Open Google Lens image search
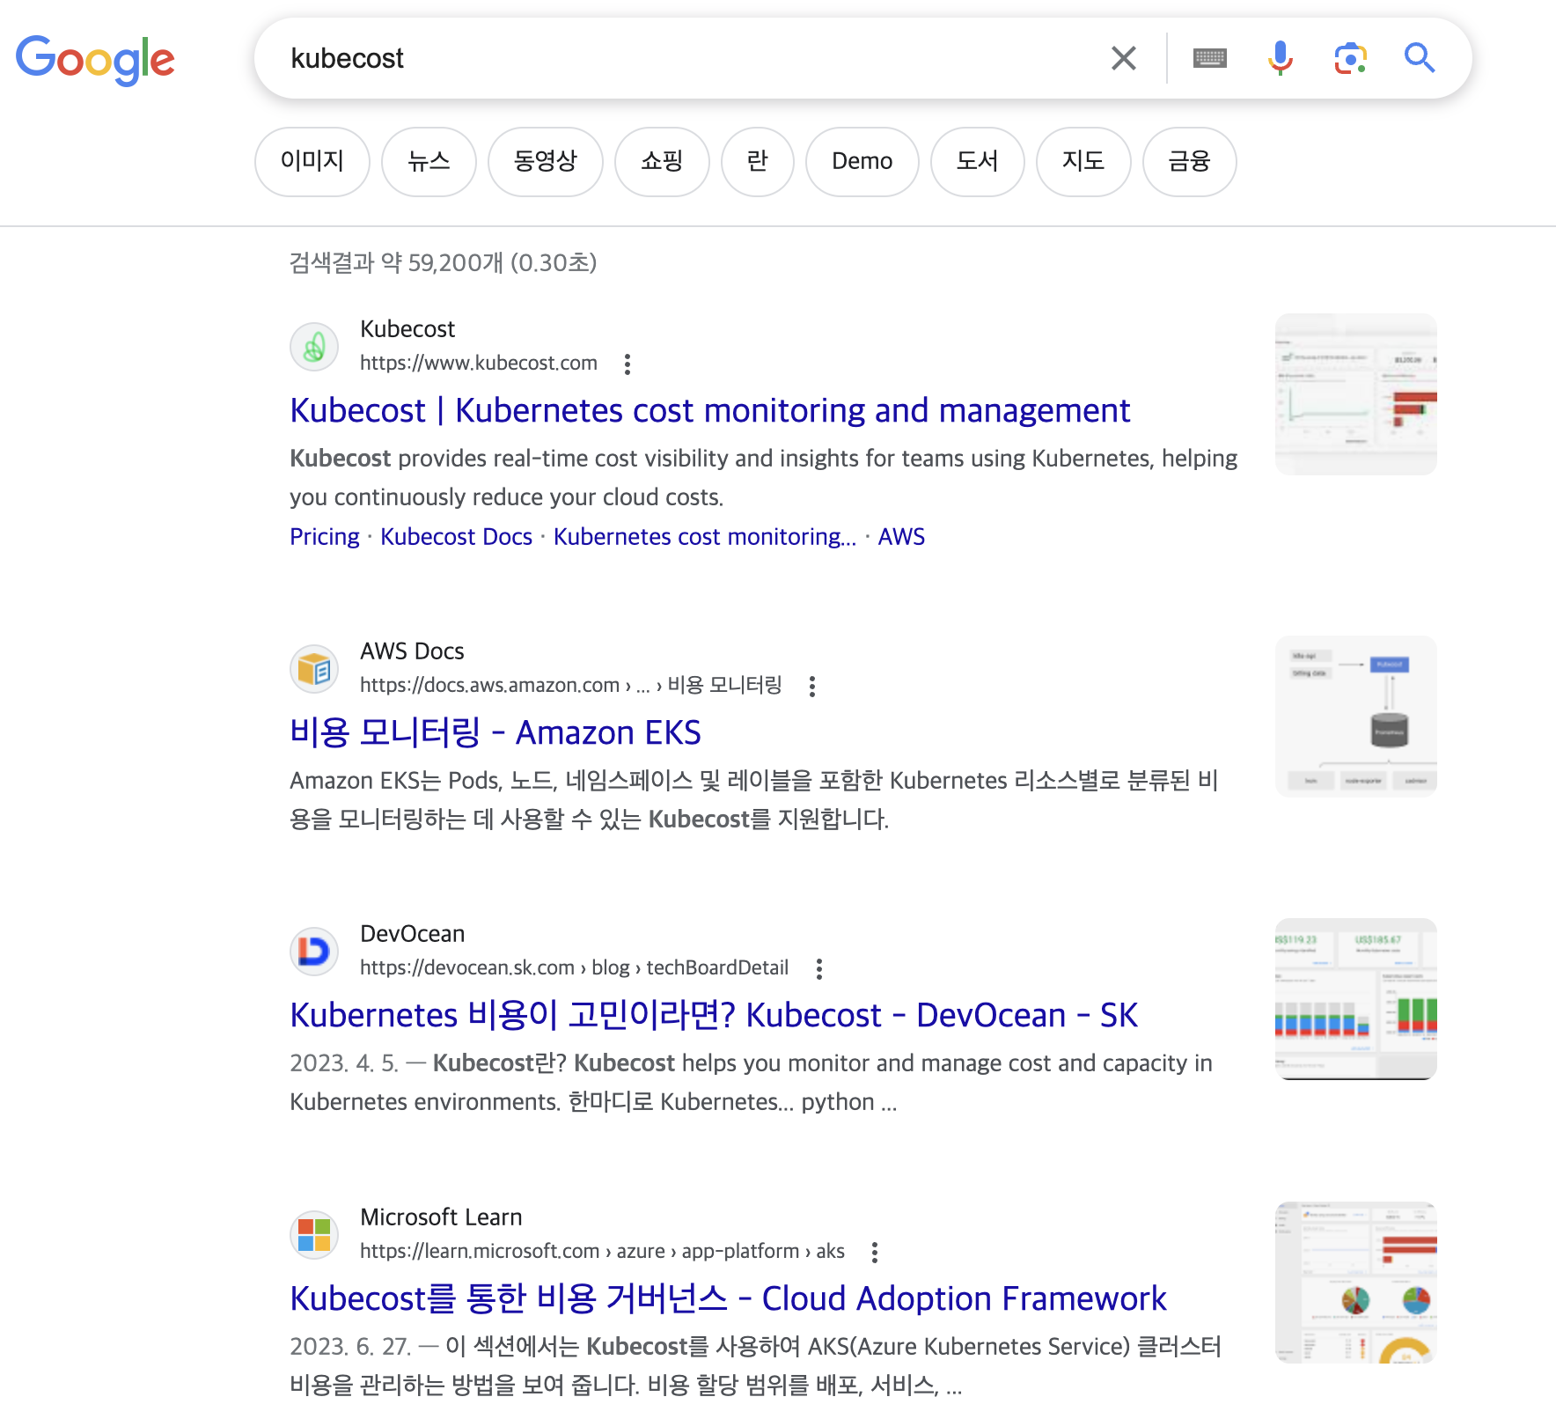Image resolution: width=1556 pixels, height=1419 pixels. tap(1350, 58)
